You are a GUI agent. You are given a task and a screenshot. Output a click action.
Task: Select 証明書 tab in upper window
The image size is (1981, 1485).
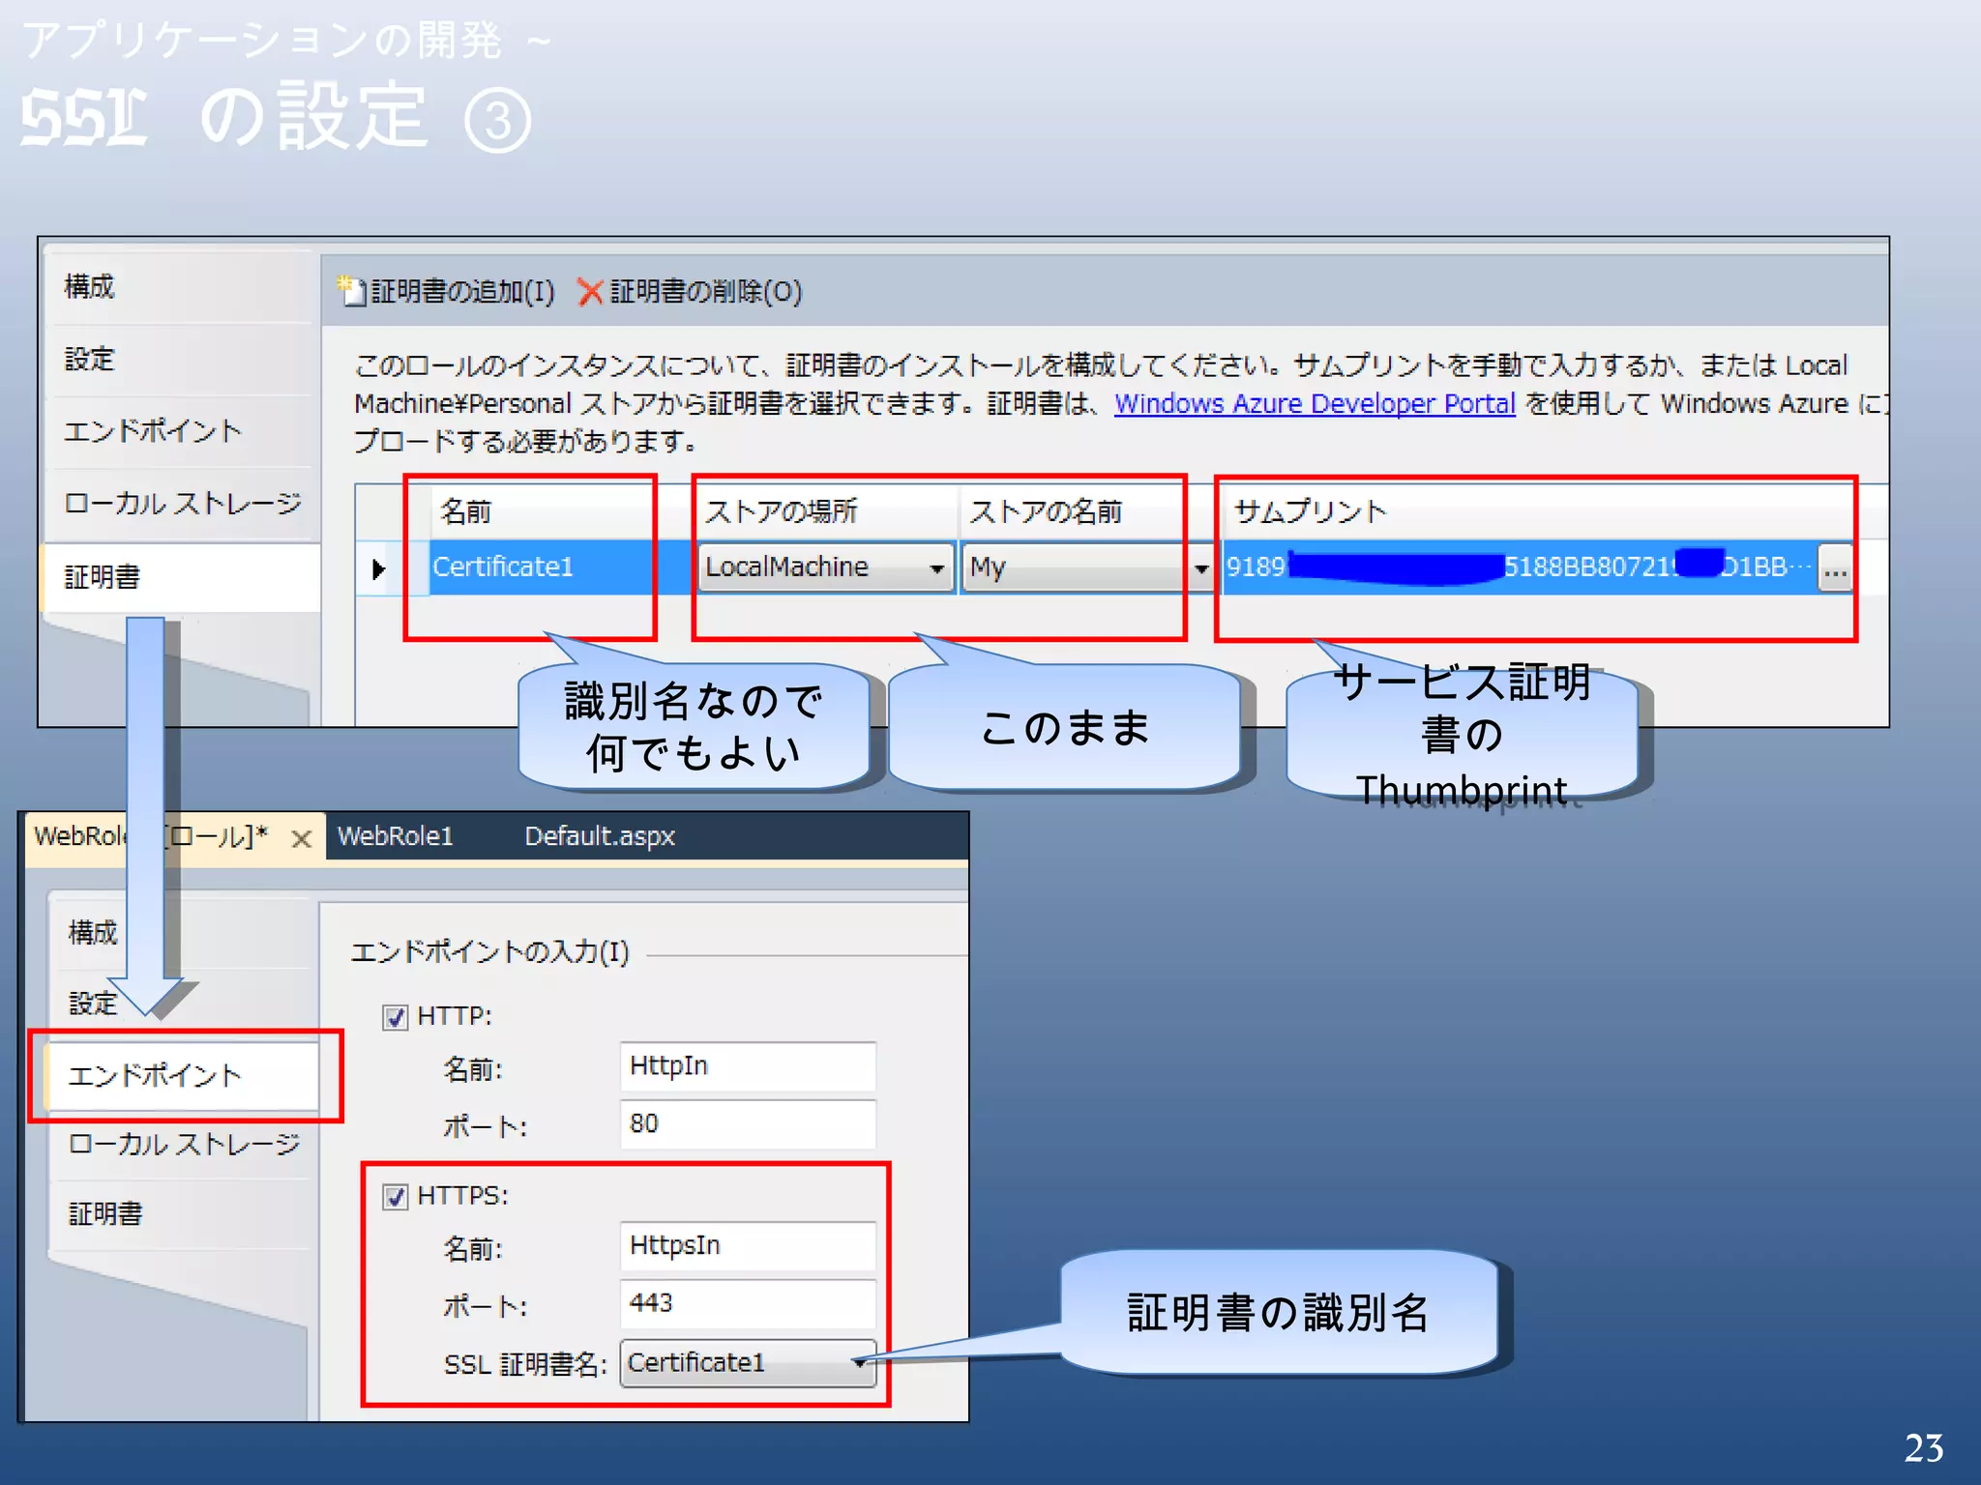pyautogui.click(x=180, y=577)
